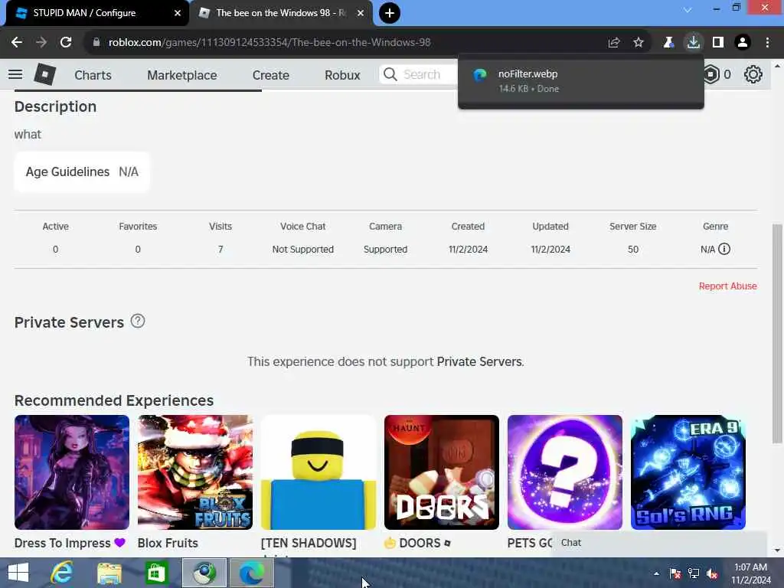Click the page vertical scrollbar thumb

776,333
